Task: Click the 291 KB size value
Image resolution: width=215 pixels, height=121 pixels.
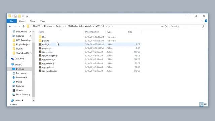Action: click(x=137, y=59)
